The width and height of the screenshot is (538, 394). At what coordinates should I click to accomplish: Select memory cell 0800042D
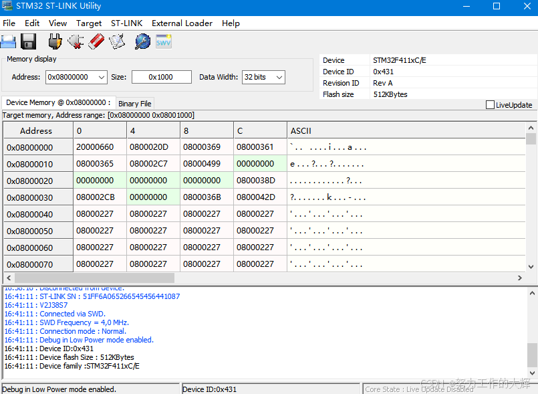[x=260, y=197]
